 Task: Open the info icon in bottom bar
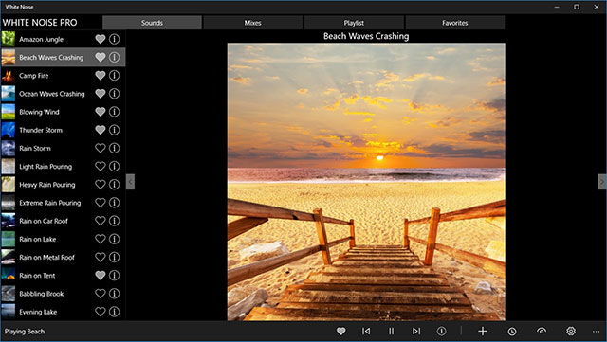tap(441, 332)
